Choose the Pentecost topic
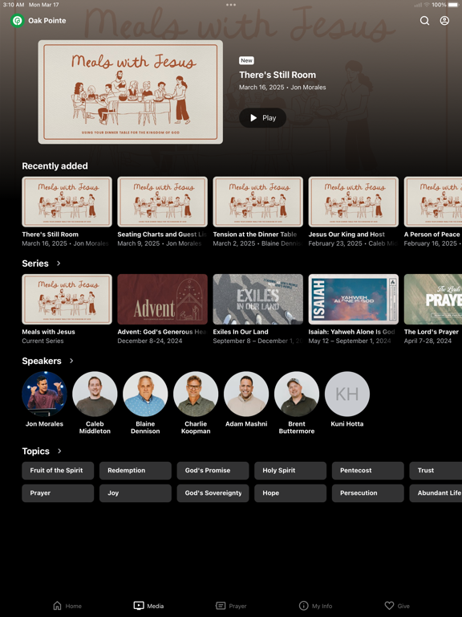462x617 pixels. (367, 471)
